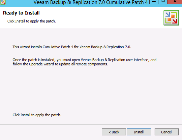Screen dimensions: 182x140
Task: Open the title bar application icon menu
Action: coord(3,2)
